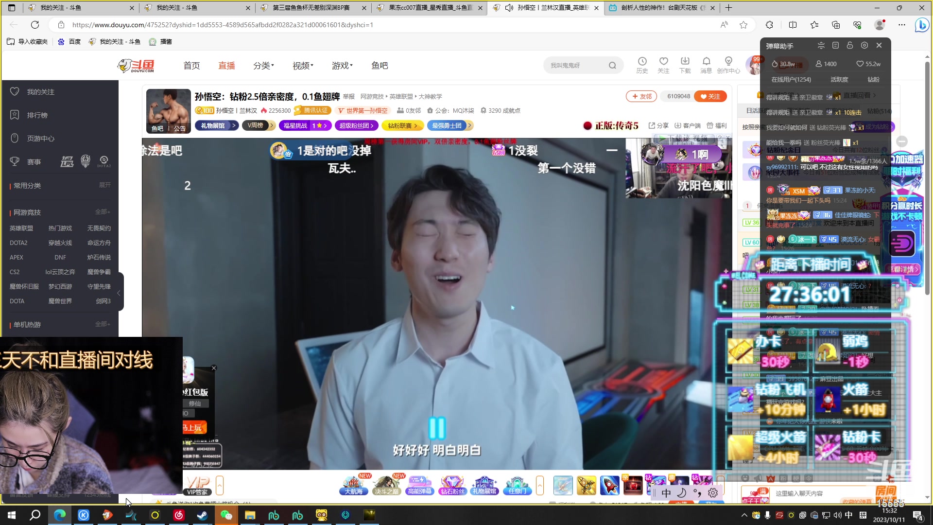Screen dimensions: 933x525
Task: Expand the 分类 dropdown menu
Action: pyautogui.click(x=263, y=65)
